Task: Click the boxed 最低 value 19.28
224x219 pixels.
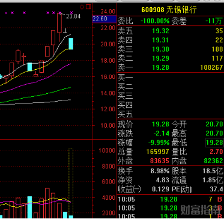Action: (214, 143)
